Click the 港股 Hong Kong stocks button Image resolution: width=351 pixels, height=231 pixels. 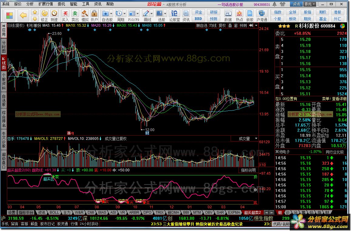(337, 12)
